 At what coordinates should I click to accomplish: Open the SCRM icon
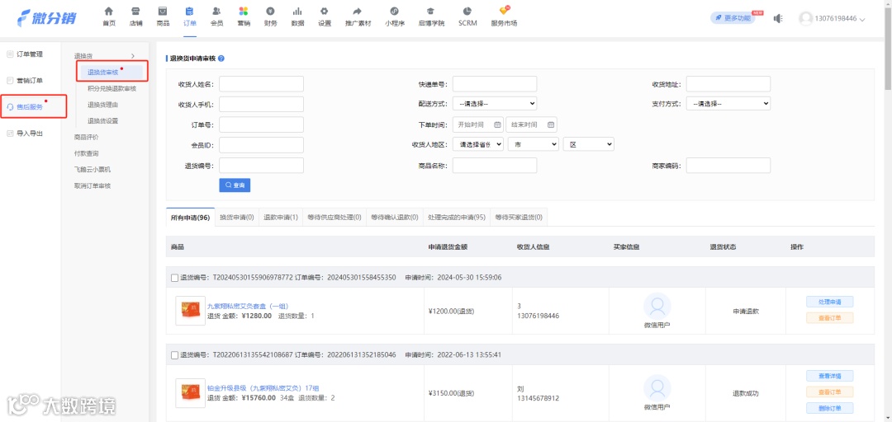click(x=467, y=12)
